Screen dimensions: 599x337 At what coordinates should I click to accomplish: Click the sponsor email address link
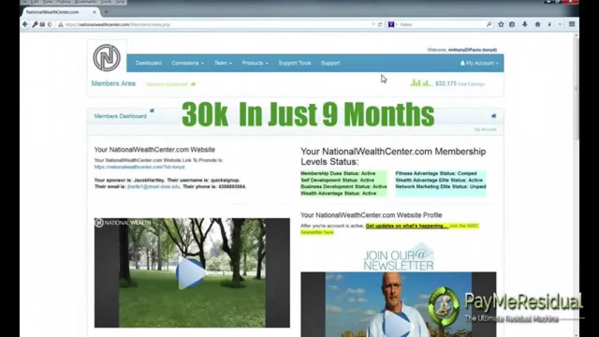click(x=153, y=186)
